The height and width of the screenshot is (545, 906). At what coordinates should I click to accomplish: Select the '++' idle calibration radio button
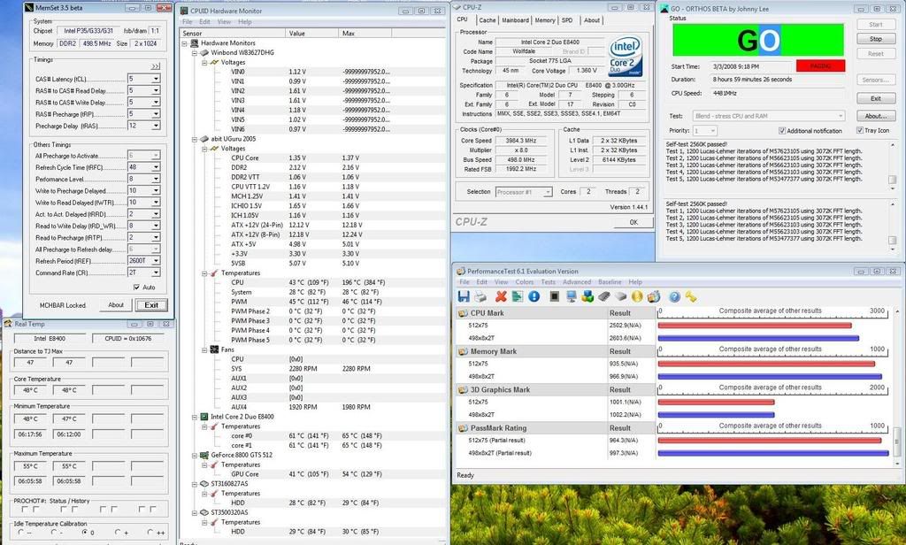[x=150, y=533]
